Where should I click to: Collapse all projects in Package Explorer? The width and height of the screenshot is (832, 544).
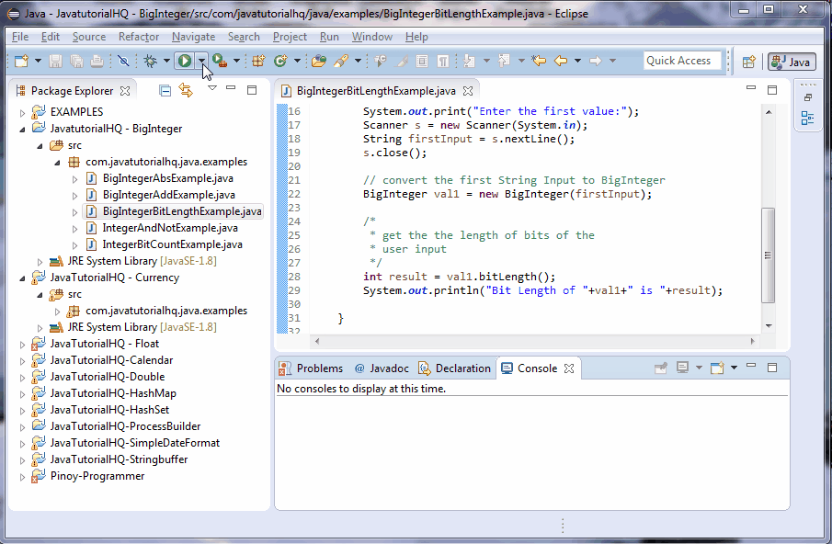[x=165, y=89]
